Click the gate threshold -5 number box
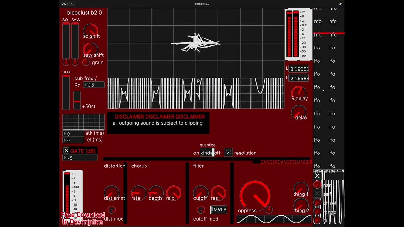This screenshot has height=227, width=404. pyautogui.click(x=80, y=158)
